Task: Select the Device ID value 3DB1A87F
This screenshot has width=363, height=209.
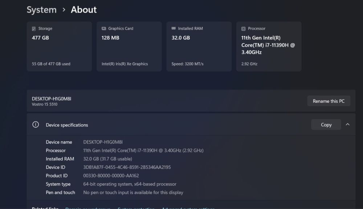Action: [127, 167]
